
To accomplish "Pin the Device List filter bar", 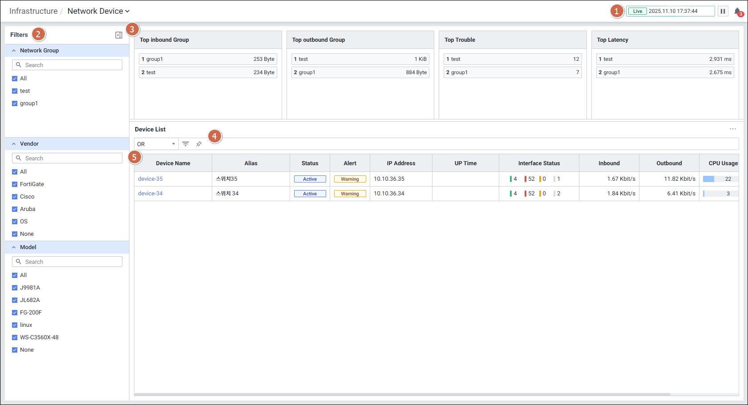I will (199, 144).
